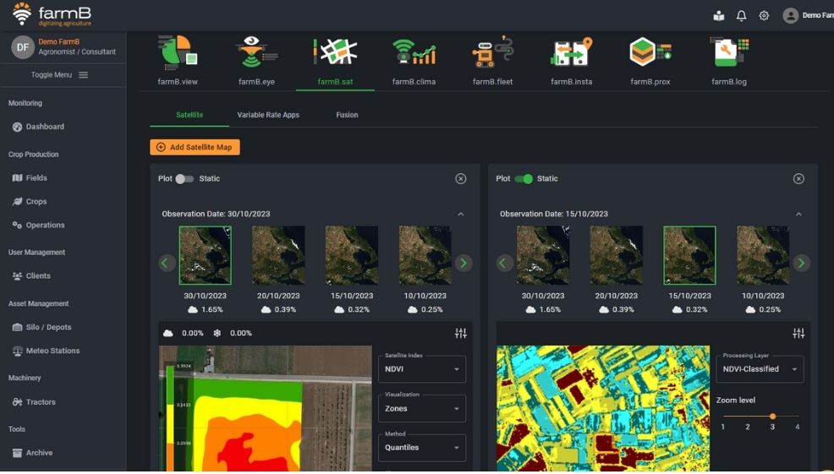Open the farmB.clima module icon
Screen dimensions: 834x474
click(414, 52)
